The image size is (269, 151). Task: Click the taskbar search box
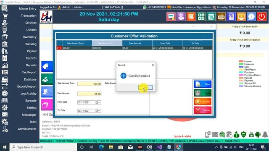point(43,147)
